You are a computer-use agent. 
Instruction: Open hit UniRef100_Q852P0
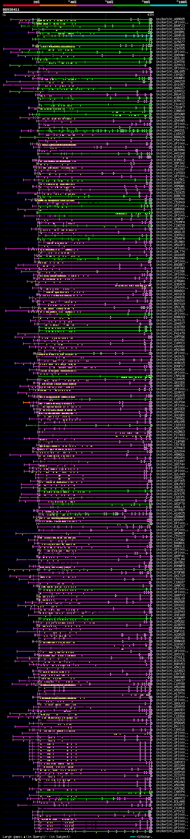170,189
